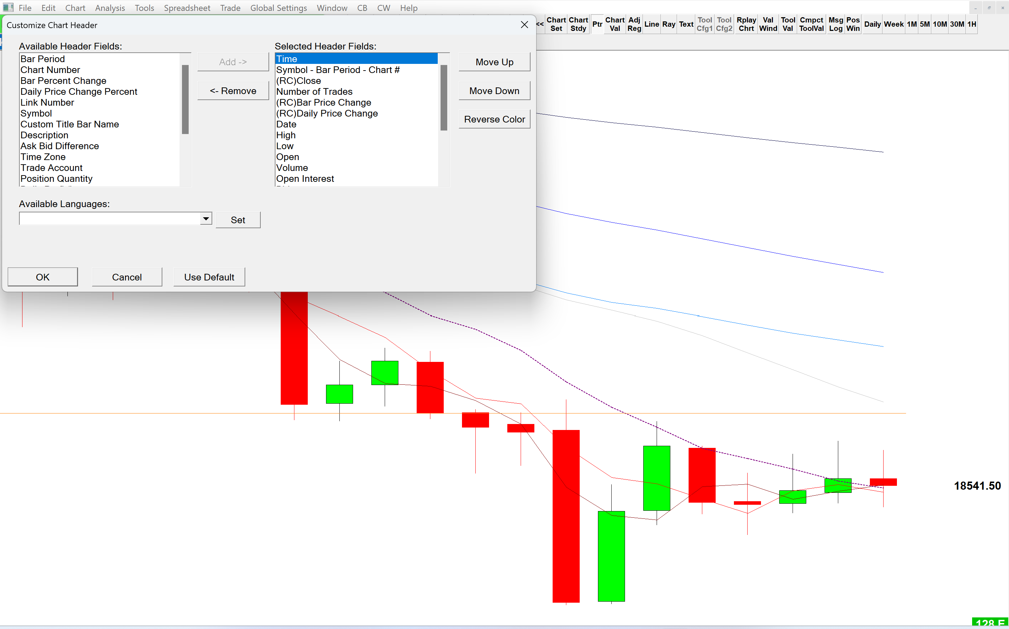Select Number of Trades in selected fields

pyautogui.click(x=314, y=92)
